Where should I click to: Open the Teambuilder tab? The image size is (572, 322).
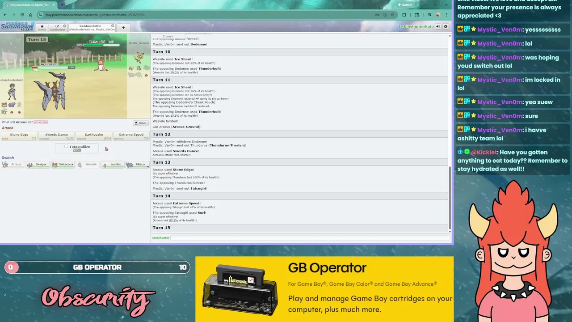57,28
